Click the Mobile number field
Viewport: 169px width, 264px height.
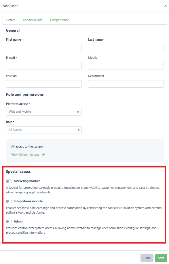click(x=126, y=66)
